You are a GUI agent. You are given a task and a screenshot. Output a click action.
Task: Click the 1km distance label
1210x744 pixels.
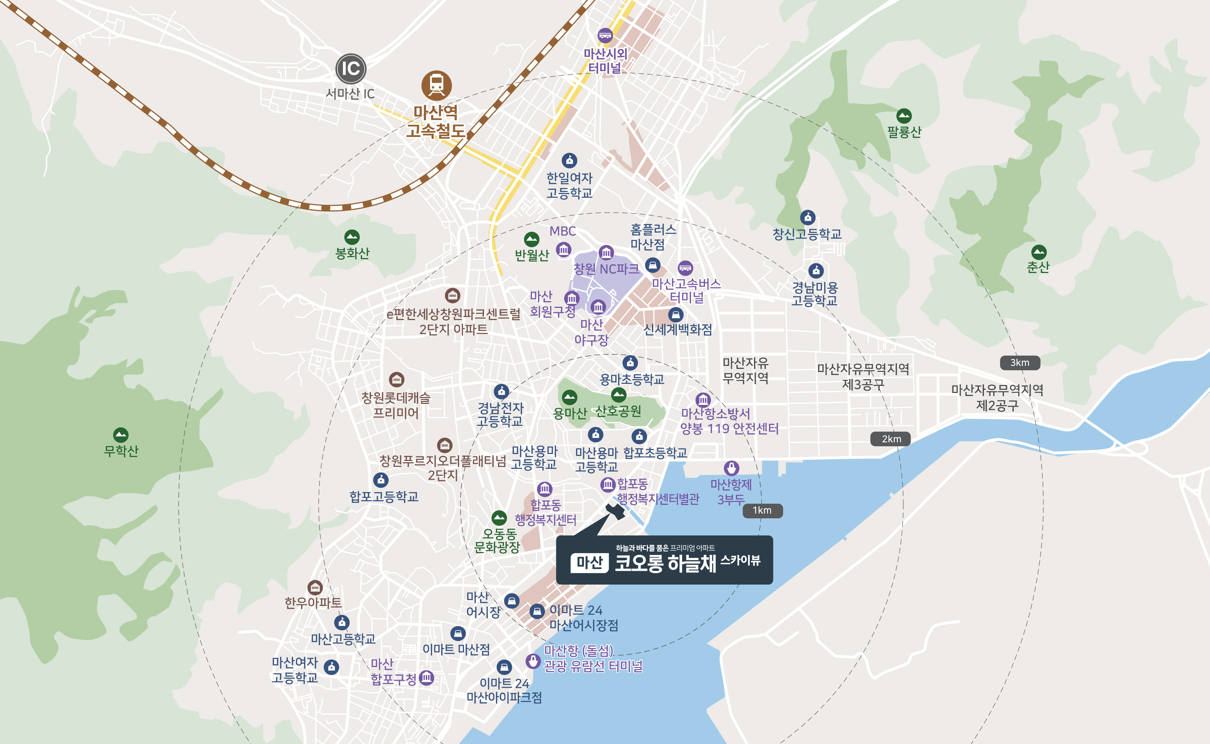coord(763,510)
